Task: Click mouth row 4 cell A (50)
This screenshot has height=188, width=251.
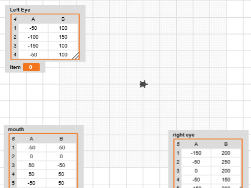Action: pyautogui.click(x=31, y=174)
